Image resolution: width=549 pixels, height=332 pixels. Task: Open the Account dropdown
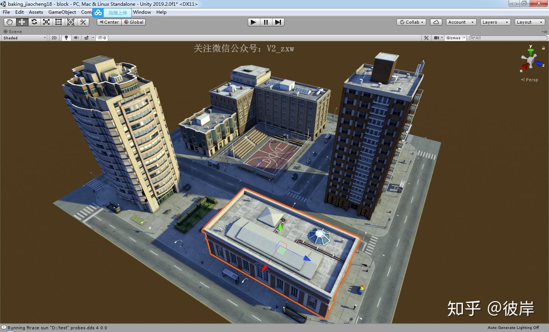pos(461,22)
